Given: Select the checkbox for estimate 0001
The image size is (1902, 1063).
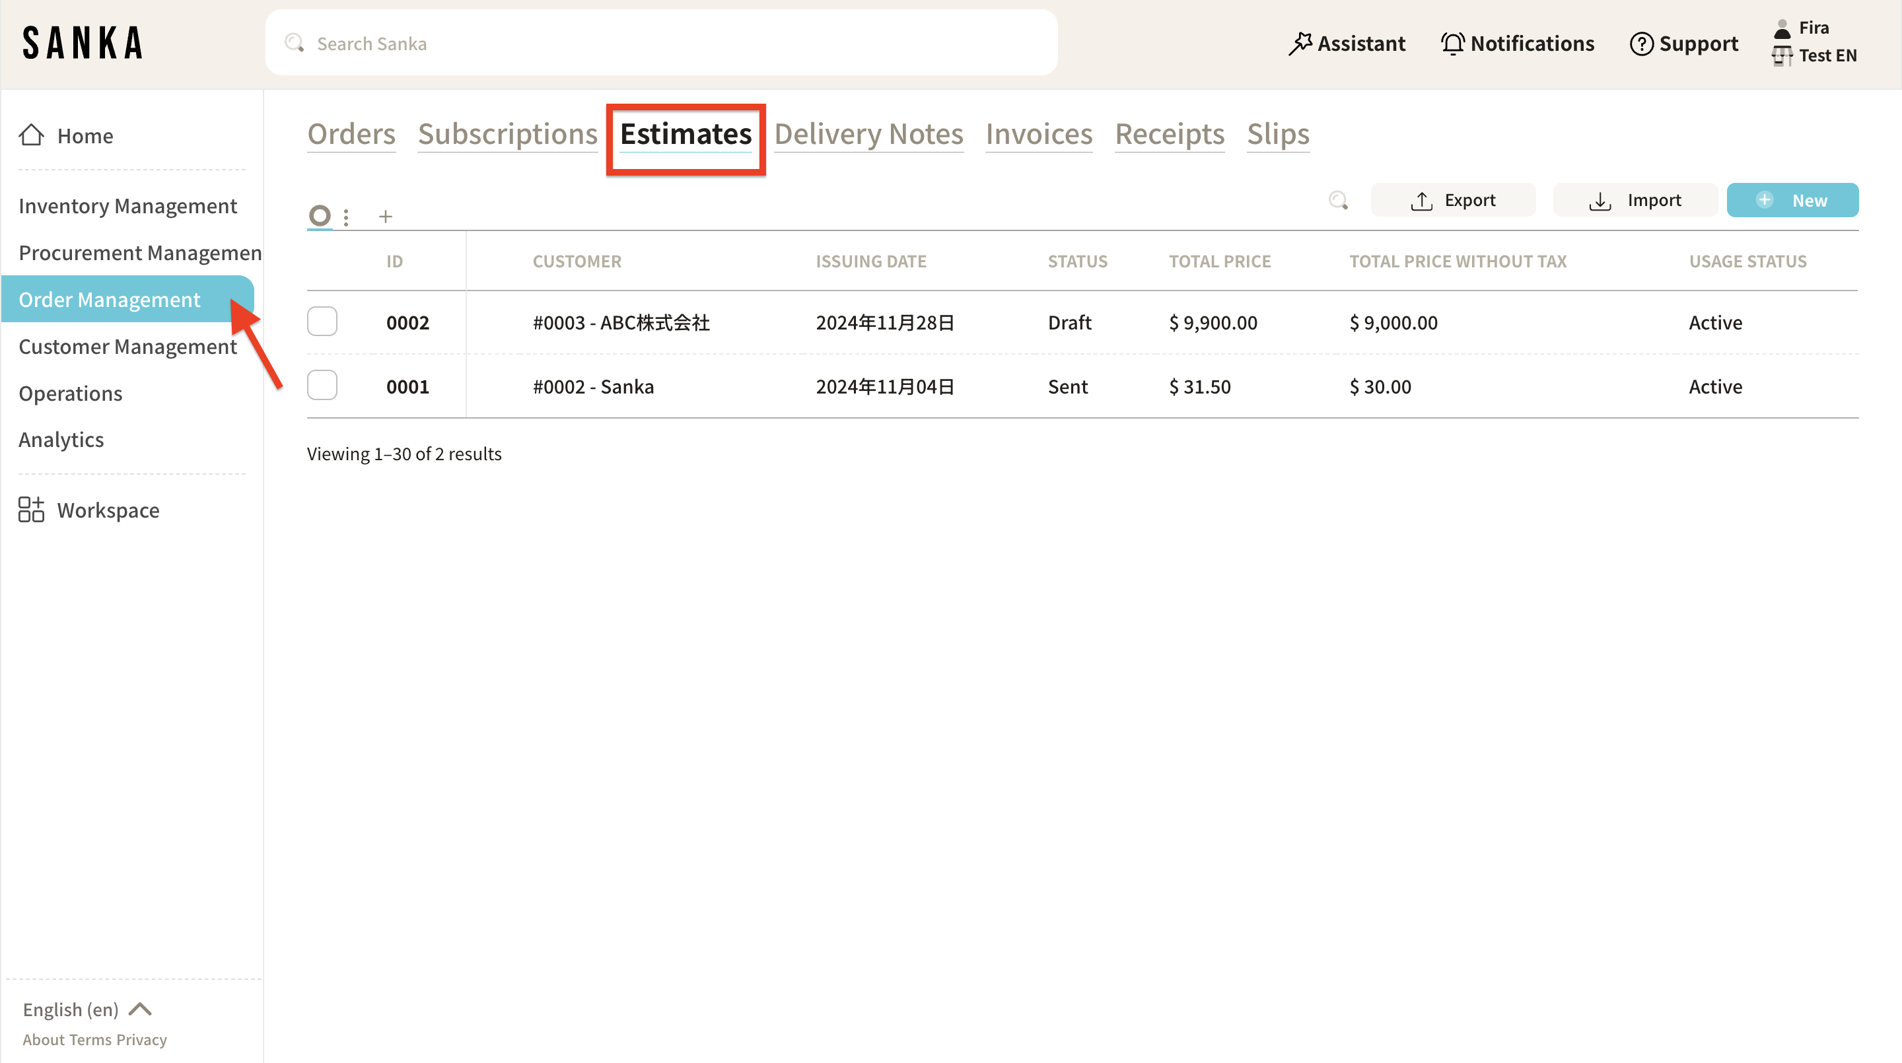Looking at the screenshot, I should pos(322,386).
